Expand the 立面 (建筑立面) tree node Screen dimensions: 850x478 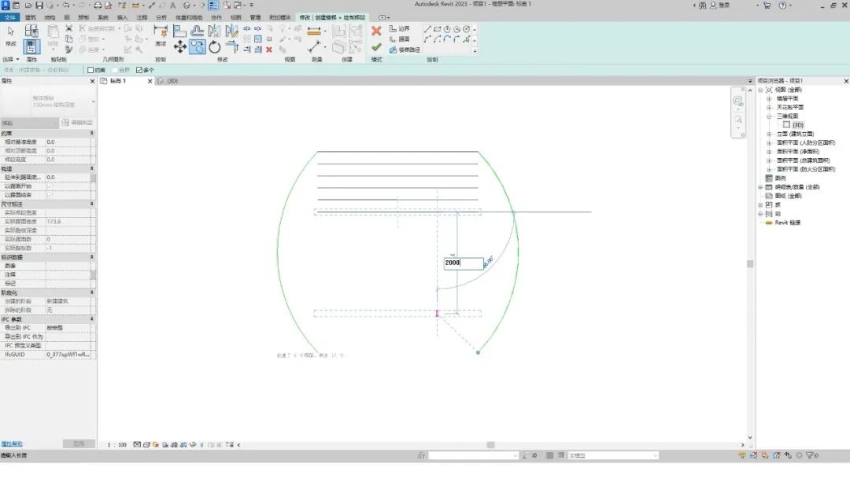click(x=769, y=134)
